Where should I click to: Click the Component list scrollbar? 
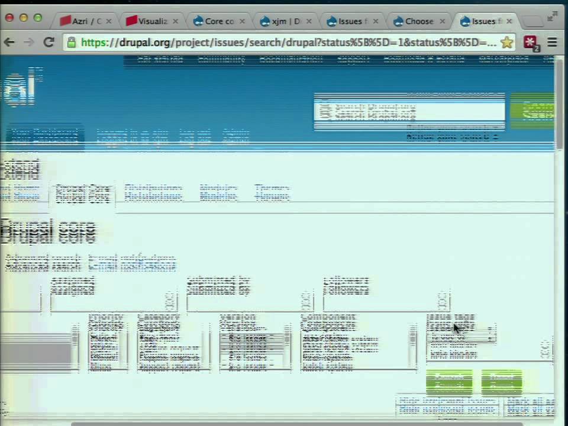coord(412,346)
